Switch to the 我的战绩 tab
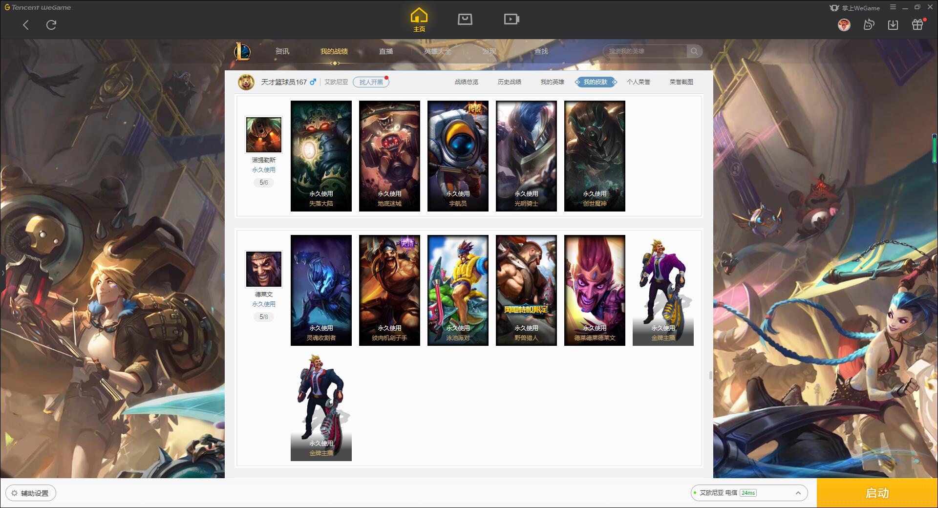The width and height of the screenshot is (938, 508). [x=334, y=51]
